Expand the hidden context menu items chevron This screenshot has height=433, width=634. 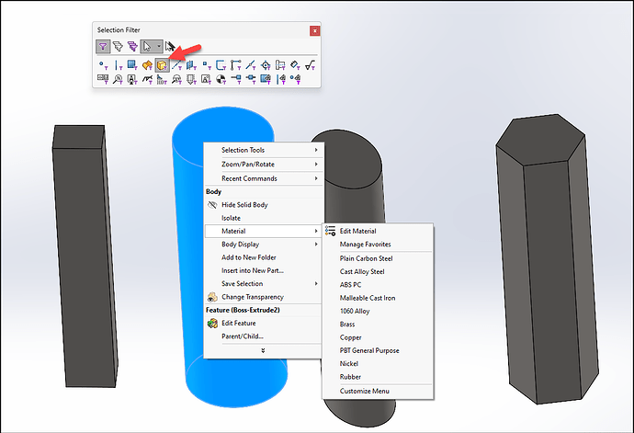click(262, 350)
